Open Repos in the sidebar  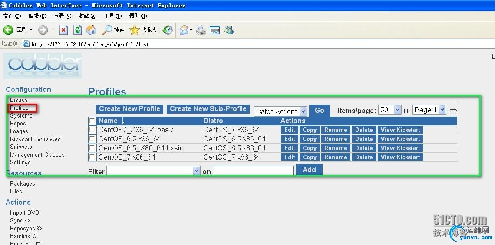(18, 124)
